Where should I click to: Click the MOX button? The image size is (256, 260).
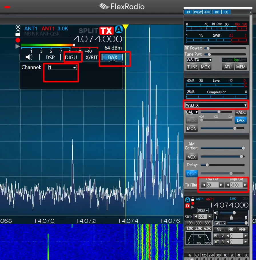tap(205, 67)
